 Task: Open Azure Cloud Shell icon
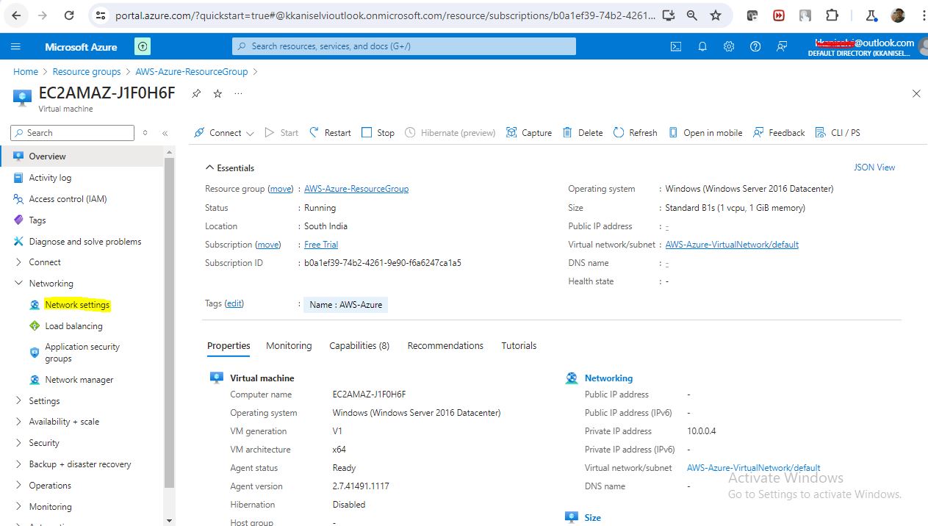coord(675,46)
